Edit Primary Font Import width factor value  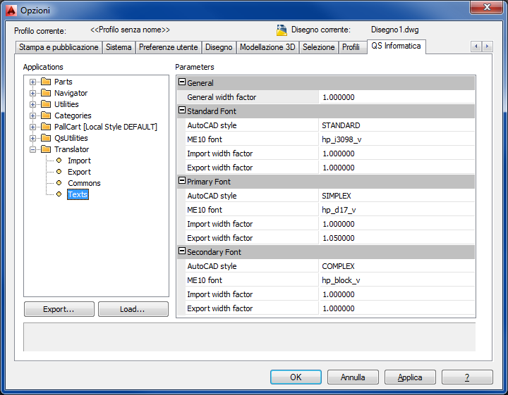pos(397,224)
